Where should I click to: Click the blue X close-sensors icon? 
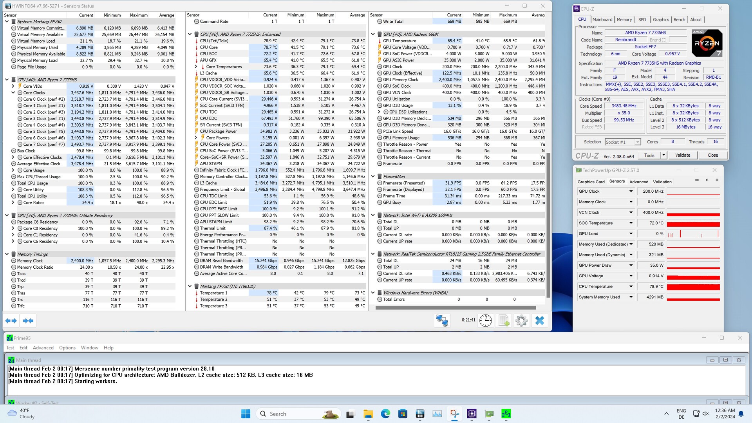pyautogui.click(x=539, y=320)
